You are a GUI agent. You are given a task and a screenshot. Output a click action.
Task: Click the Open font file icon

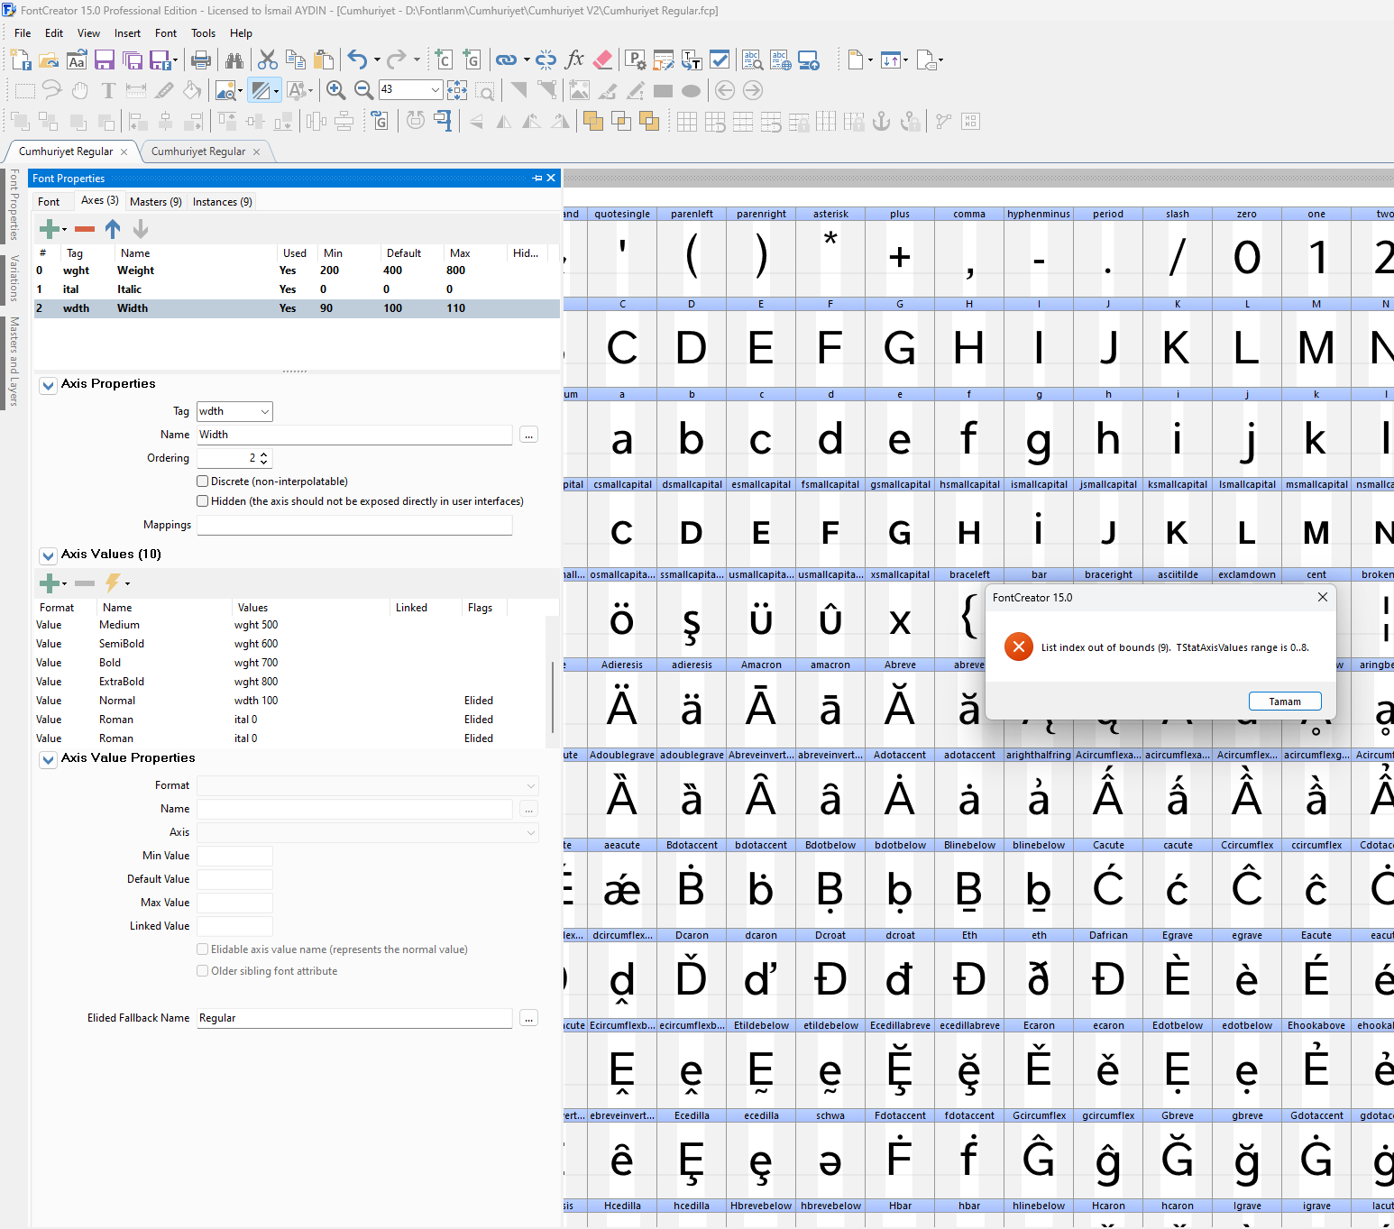click(49, 60)
